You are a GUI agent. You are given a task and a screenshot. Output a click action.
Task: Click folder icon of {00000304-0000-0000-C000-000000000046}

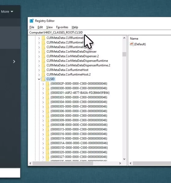[x=47, y=102]
